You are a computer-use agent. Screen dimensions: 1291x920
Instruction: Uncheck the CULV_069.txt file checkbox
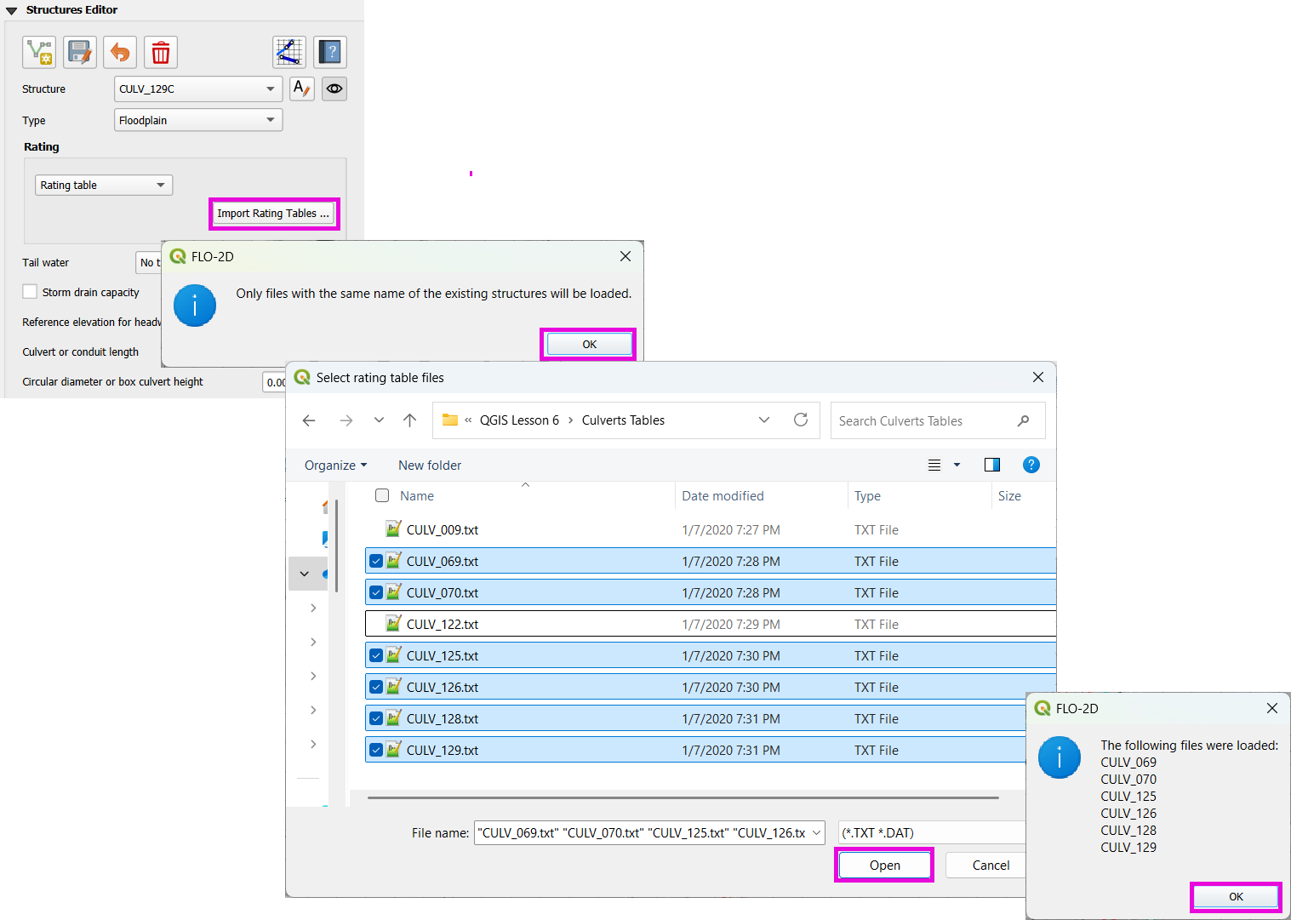click(x=376, y=562)
